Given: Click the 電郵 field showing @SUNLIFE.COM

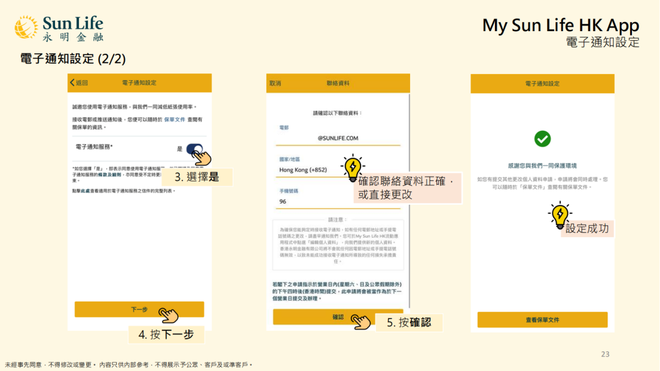Looking at the screenshot, I should [x=338, y=138].
